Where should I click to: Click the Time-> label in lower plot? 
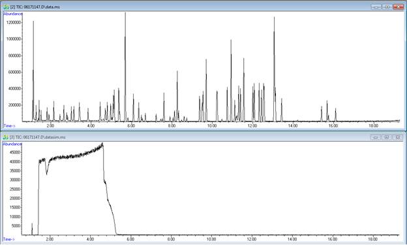(9, 239)
